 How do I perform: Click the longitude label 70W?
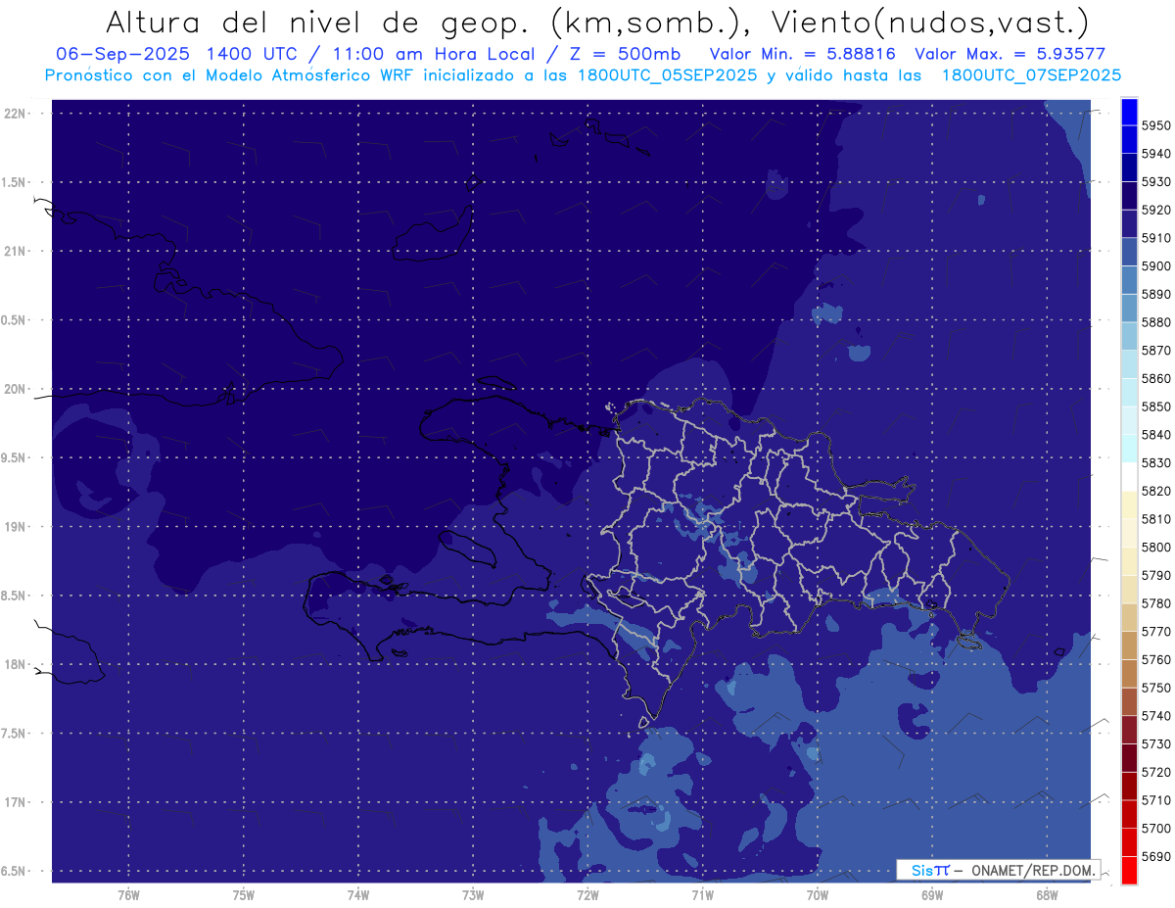coord(818,895)
